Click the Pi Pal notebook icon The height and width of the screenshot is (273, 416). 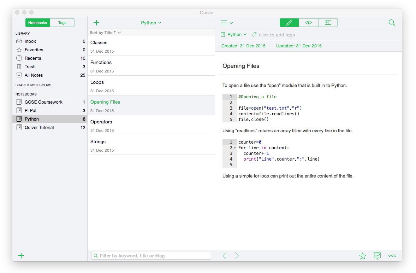[19, 110]
